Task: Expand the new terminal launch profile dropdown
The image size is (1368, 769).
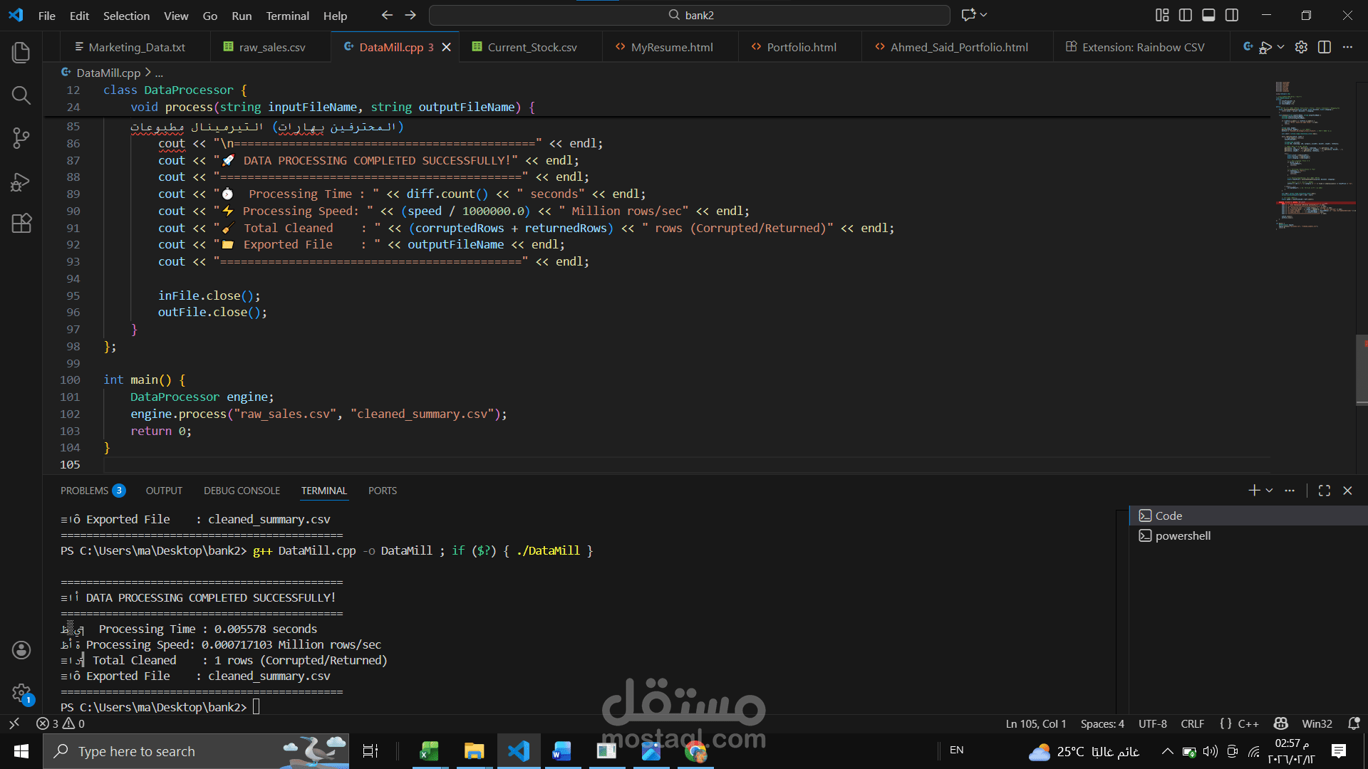Action: click(x=1270, y=491)
